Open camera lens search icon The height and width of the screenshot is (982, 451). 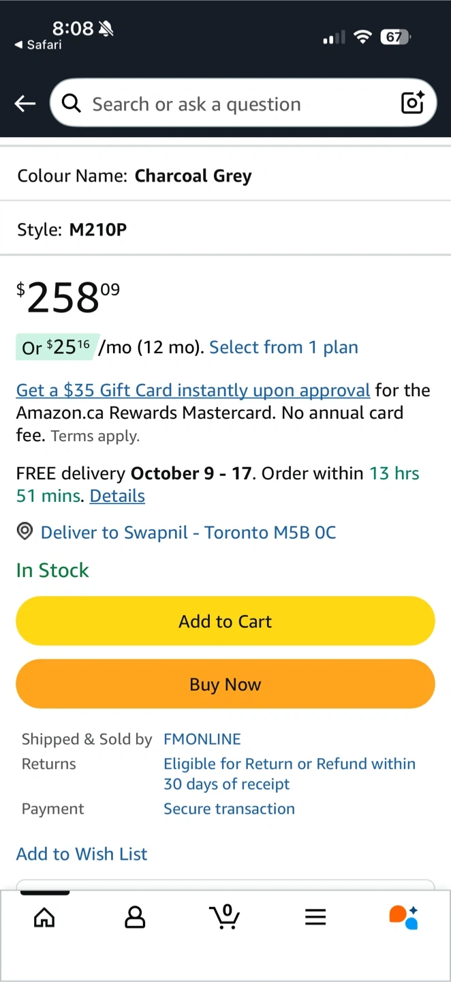(413, 103)
